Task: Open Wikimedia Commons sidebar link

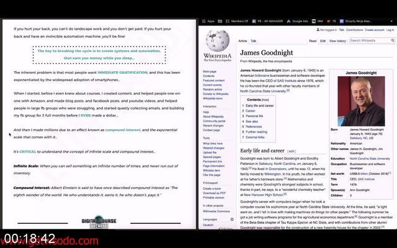Action: pyautogui.click(x=216, y=211)
